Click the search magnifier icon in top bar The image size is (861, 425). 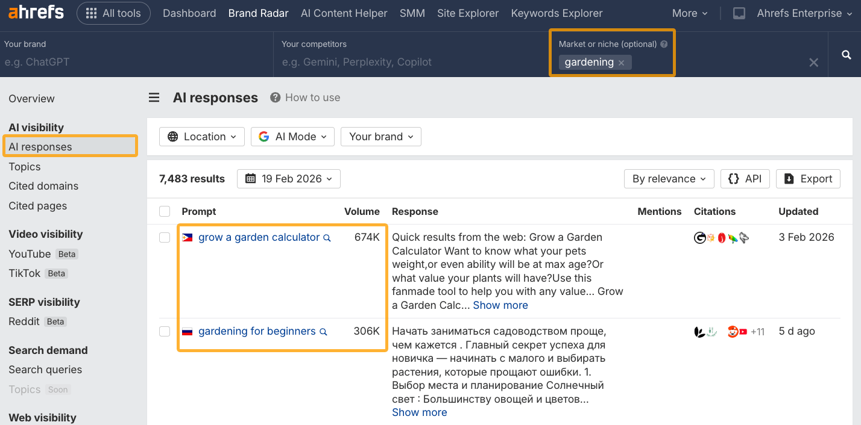pos(847,55)
